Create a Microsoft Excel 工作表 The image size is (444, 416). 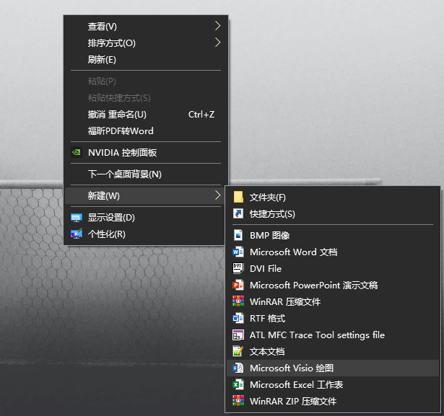coord(333,384)
